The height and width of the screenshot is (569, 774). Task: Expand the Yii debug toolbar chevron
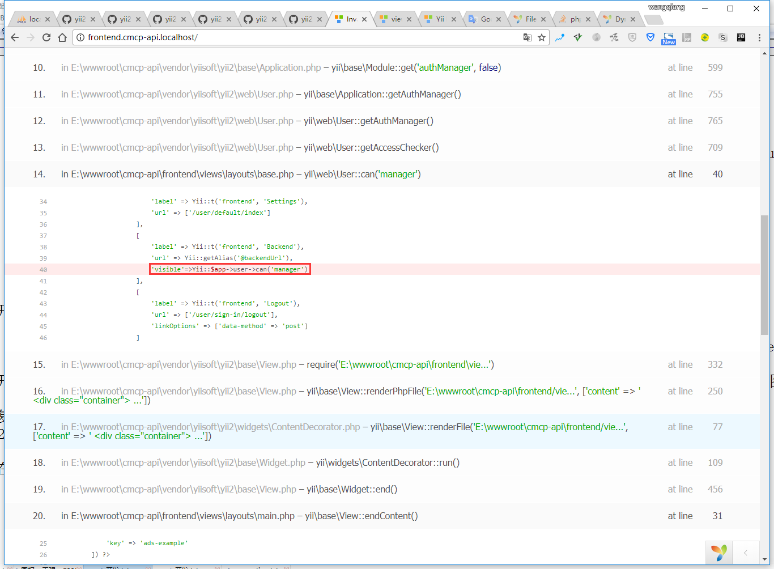tap(746, 553)
